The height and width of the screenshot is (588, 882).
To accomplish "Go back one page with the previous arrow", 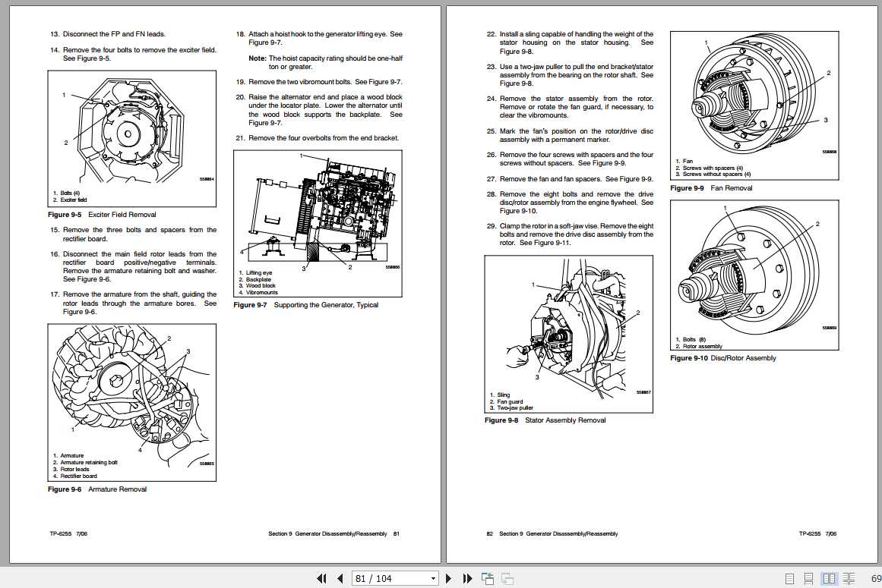I will 340,578.
